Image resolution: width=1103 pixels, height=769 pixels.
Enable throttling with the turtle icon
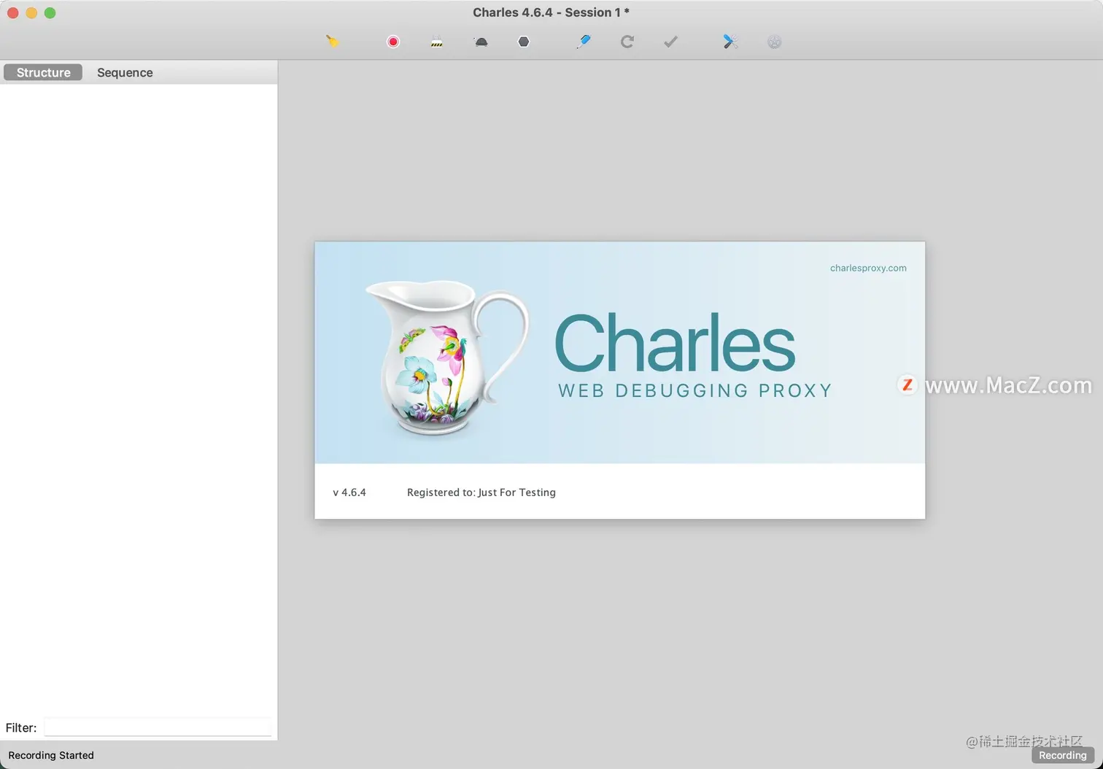point(481,42)
